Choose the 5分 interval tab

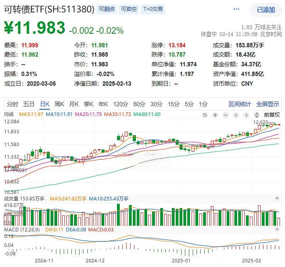click(x=189, y=104)
